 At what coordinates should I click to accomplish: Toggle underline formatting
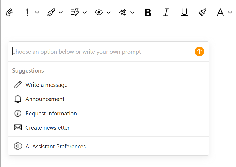(184, 12)
